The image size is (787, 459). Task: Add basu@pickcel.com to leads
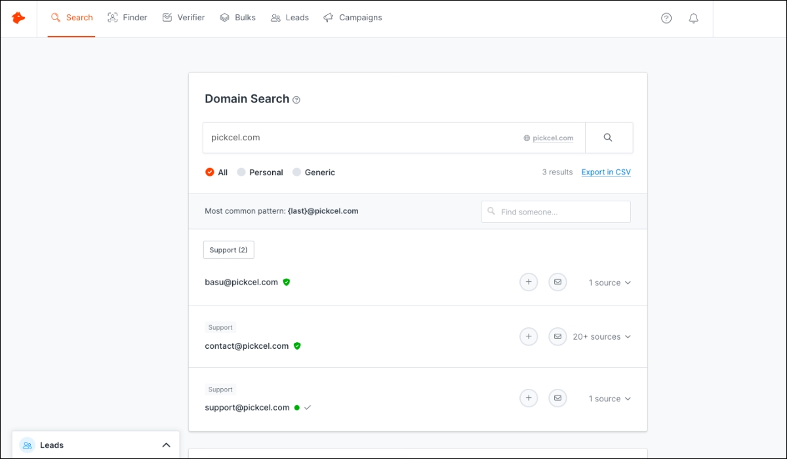pyautogui.click(x=529, y=282)
